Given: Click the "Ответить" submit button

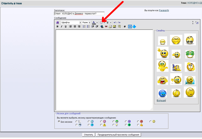Looking at the screenshot, I should coord(88,135).
